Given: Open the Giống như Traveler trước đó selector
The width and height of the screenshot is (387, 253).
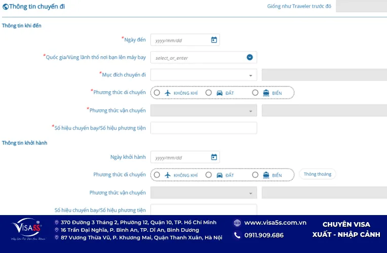Looking at the screenshot, I should click(x=361, y=6).
